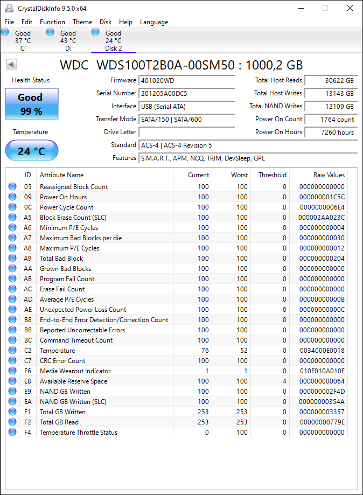Click status icon for Program Fail Count
Screen dimensions: 363x495
(12, 279)
